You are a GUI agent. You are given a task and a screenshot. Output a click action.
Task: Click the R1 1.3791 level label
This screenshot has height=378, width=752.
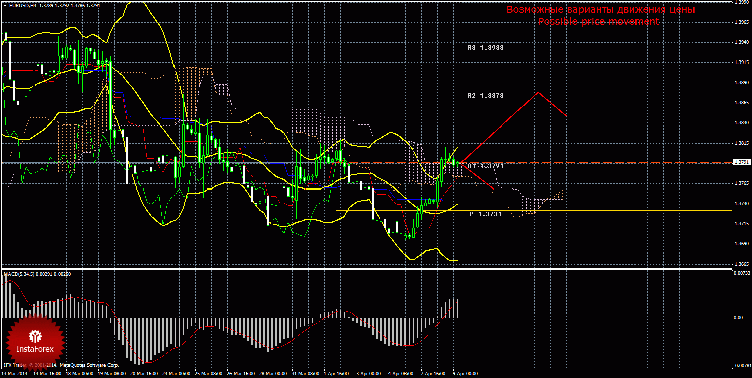[485, 166]
